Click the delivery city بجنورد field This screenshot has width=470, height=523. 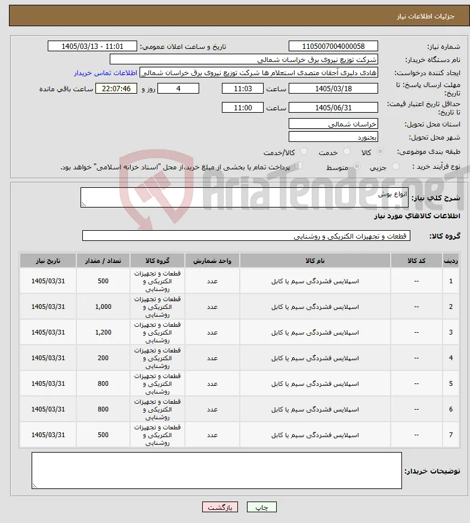click(x=333, y=137)
